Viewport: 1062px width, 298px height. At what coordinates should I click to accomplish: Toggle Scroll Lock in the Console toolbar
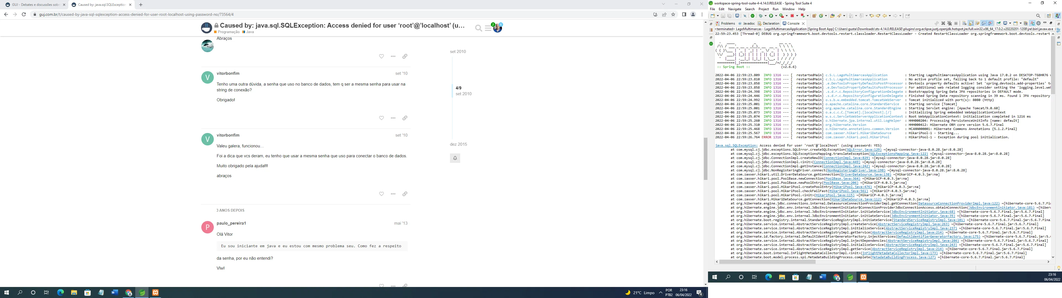pos(971,23)
